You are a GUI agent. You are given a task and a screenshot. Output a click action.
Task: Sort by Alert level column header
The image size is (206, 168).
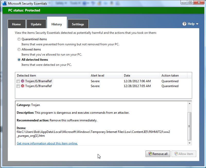[106, 76]
